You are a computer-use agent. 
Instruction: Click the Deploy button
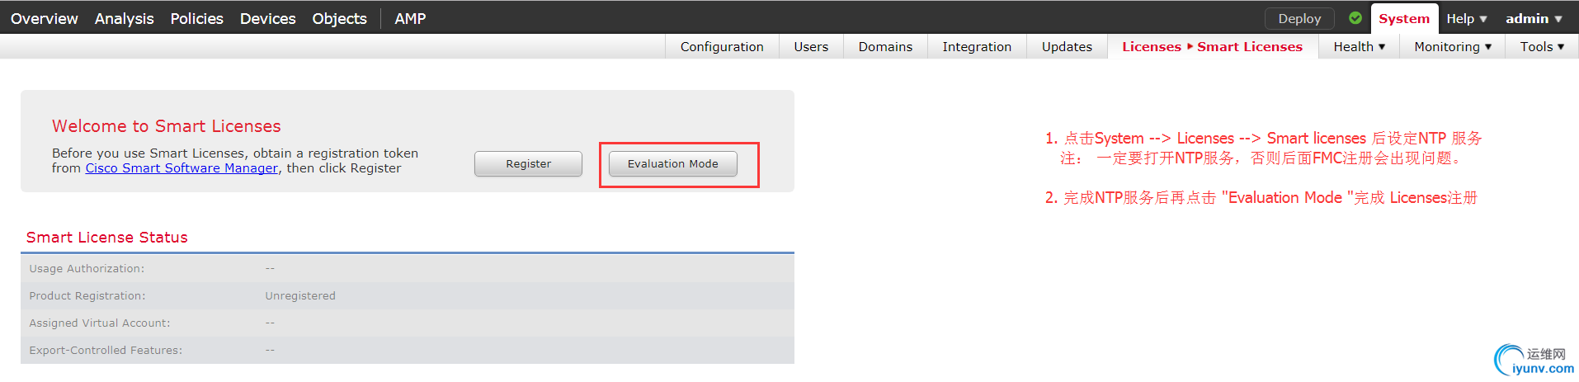tap(1299, 18)
